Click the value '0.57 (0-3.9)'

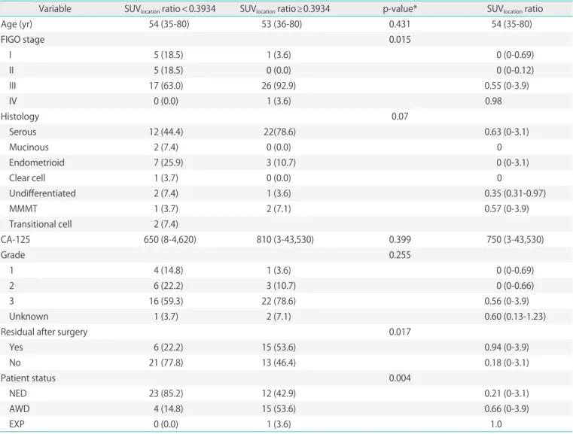[507, 209]
